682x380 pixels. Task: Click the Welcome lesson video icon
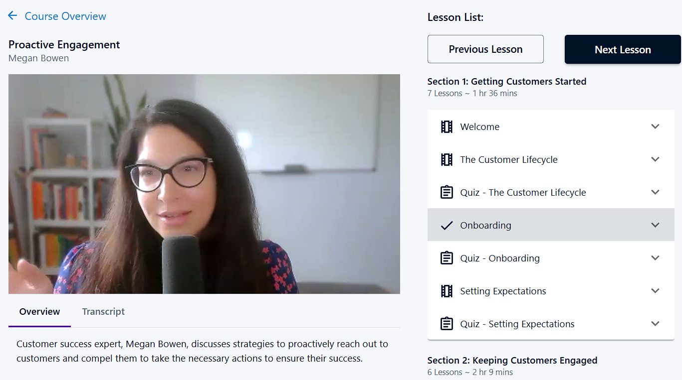coord(447,127)
